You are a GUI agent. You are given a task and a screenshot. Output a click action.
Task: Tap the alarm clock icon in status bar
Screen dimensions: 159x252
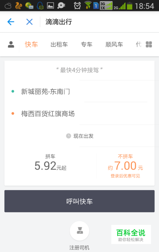pos(77,6)
